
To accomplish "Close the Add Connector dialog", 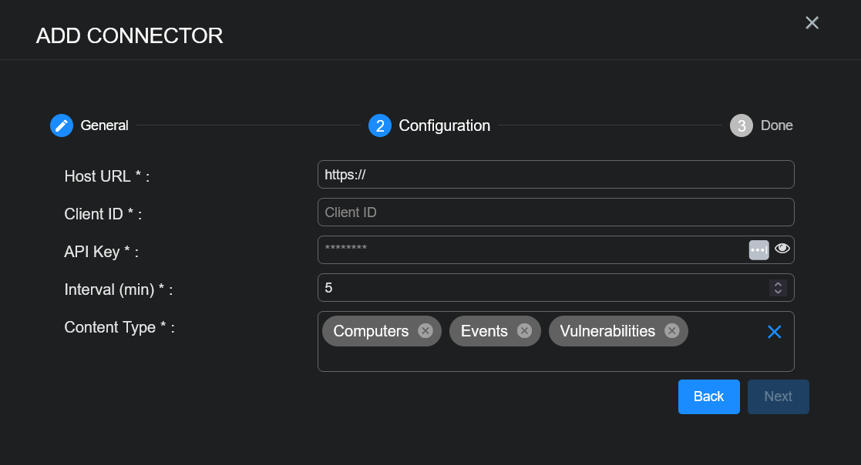I will pyautogui.click(x=812, y=23).
